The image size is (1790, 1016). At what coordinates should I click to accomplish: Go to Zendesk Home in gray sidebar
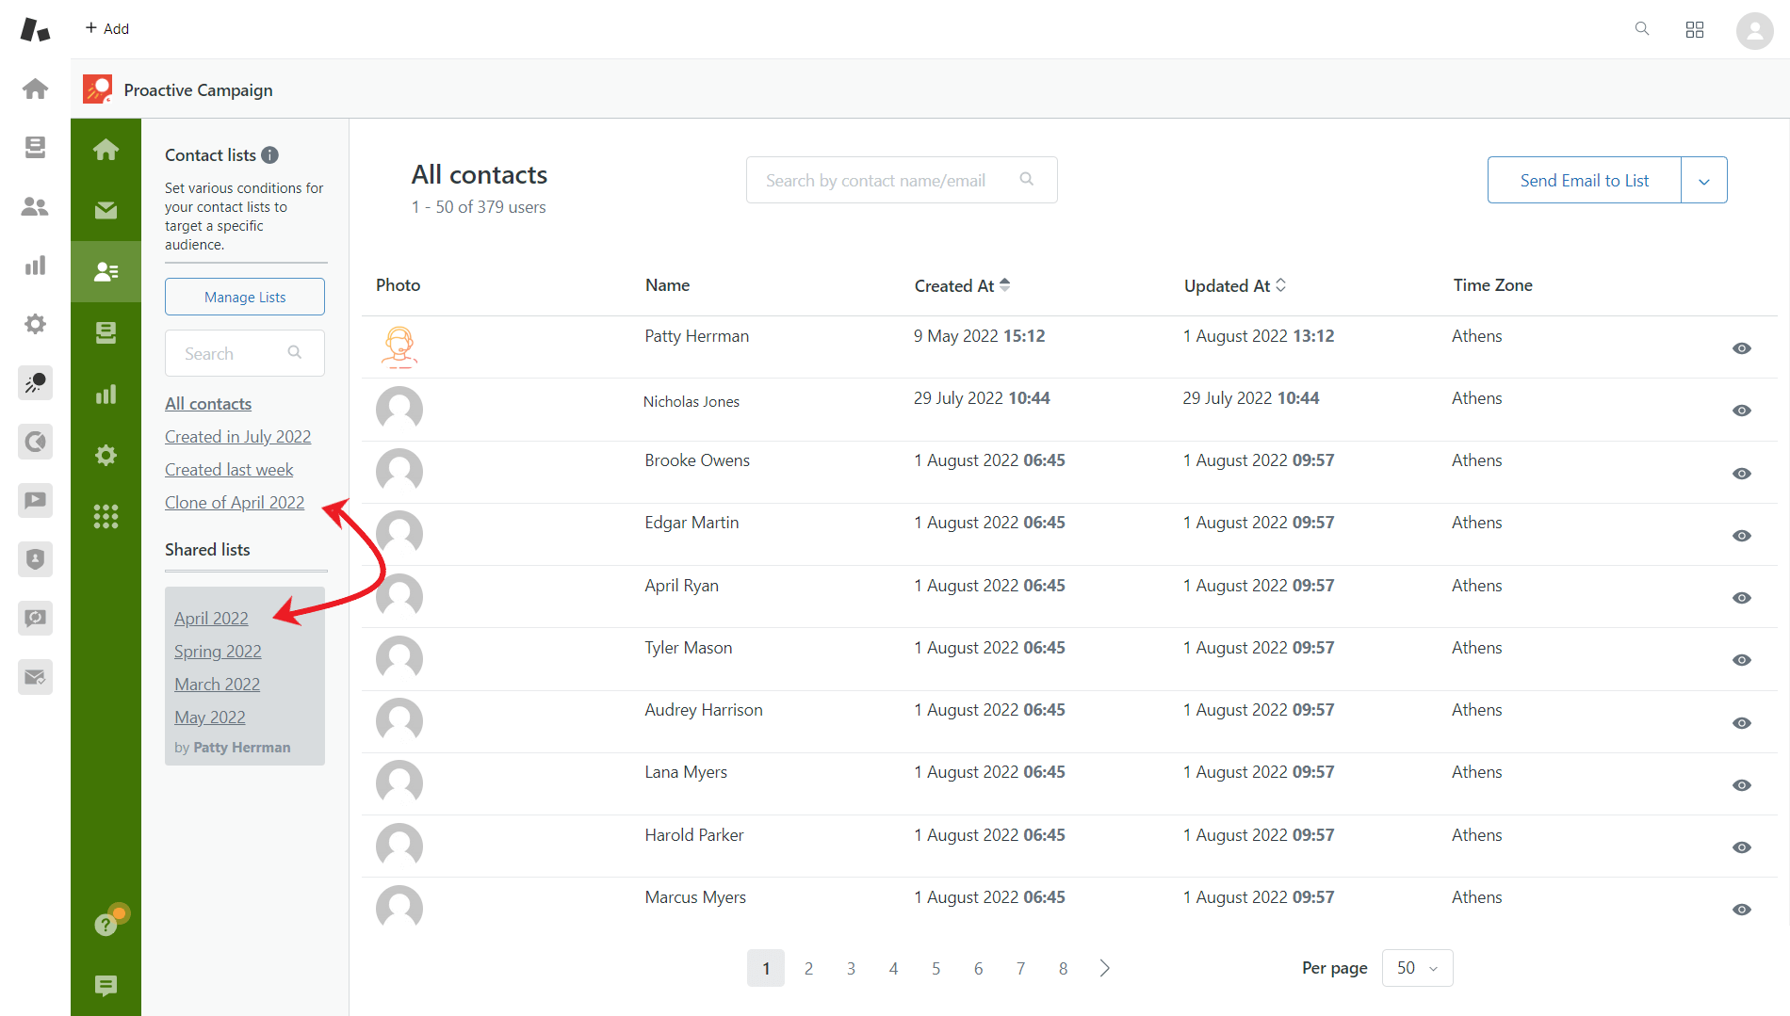click(35, 89)
